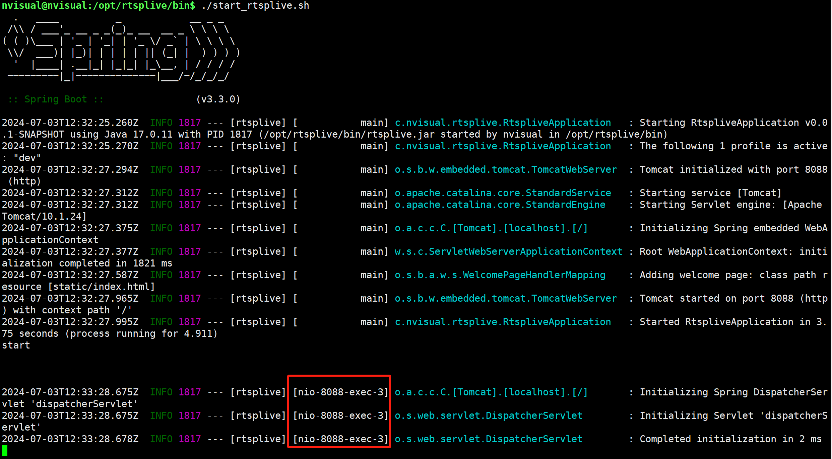Click the first highlighted nio-8088-exec-3 thread name
The width and height of the screenshot is (832, 459).
click(340, 392)
